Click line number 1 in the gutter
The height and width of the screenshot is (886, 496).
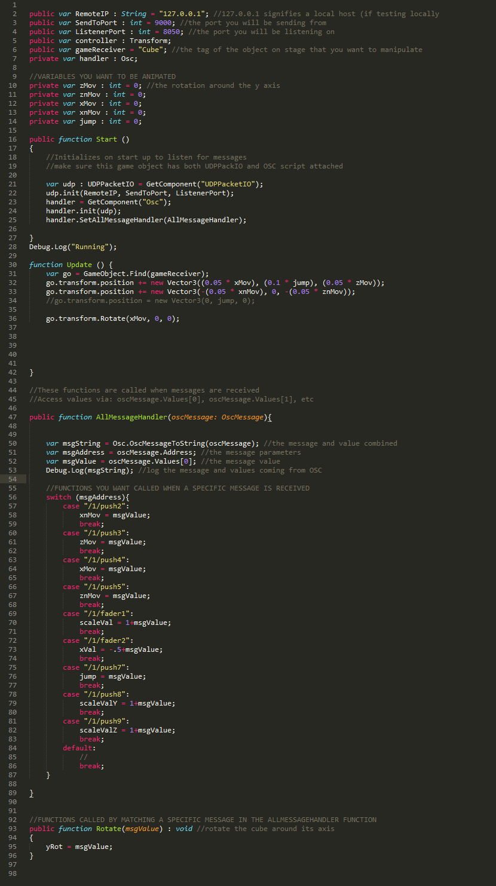(14, 5)
